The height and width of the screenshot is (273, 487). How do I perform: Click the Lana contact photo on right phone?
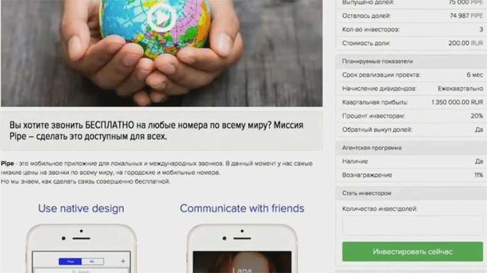click(242, 262)
